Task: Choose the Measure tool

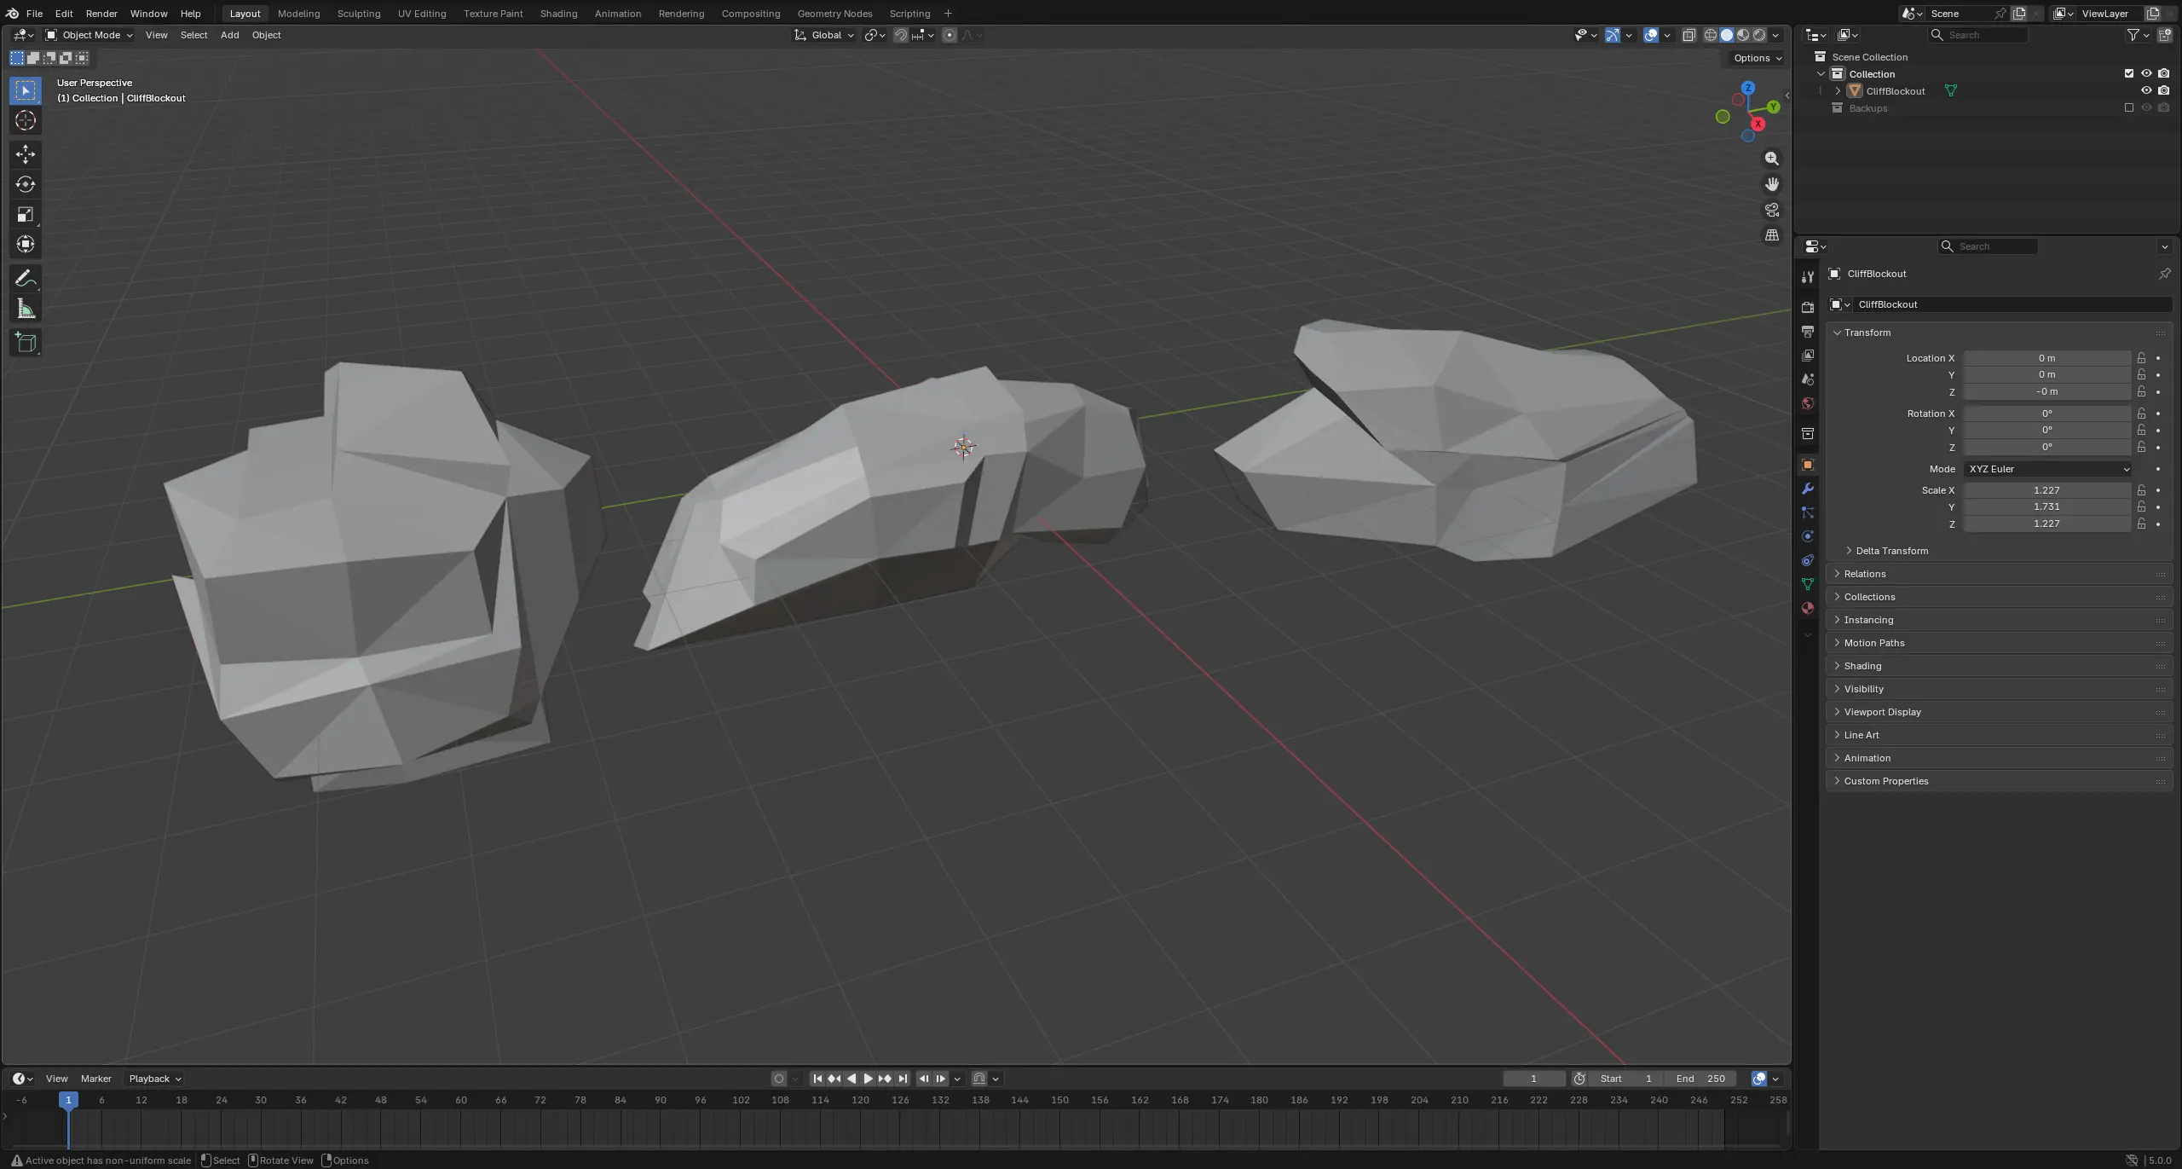Action: click(26, 310)
